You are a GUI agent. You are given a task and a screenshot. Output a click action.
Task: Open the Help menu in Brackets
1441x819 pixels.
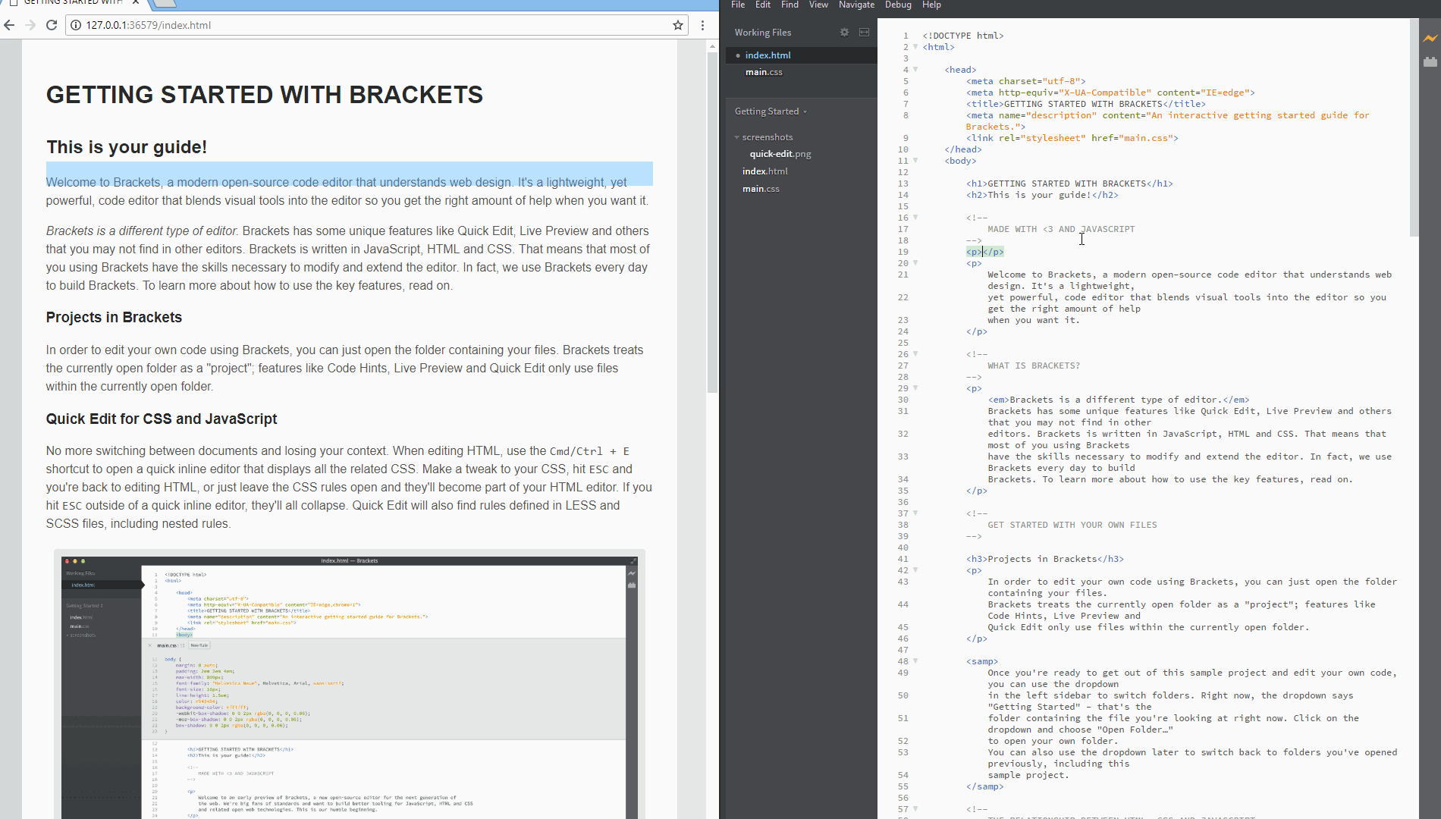point(931,5)
